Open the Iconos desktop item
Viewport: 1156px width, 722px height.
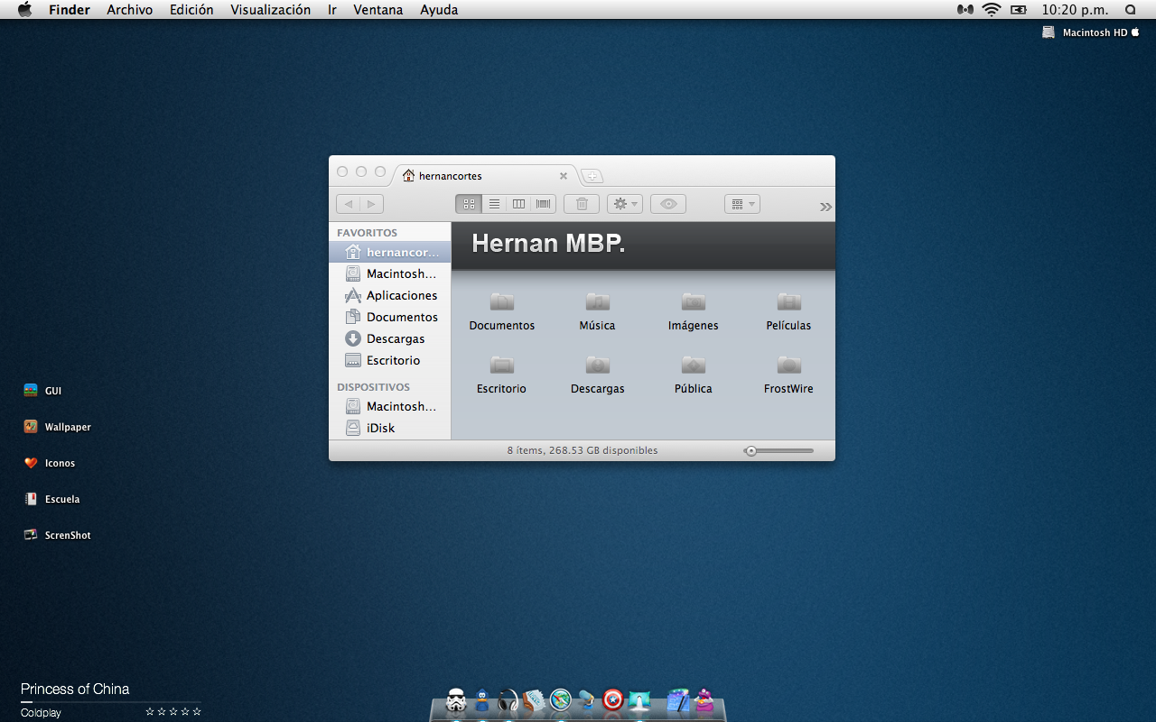[x=50, y=463]
